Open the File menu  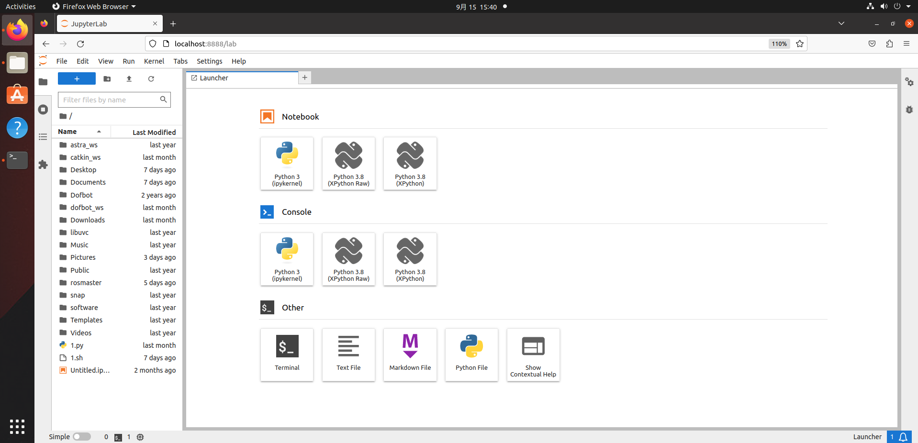(x=62, y=61)
